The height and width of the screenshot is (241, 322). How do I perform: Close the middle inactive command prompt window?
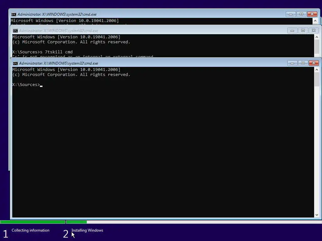pyautogui.click(x=314, y=30)
